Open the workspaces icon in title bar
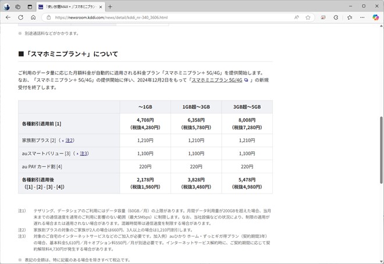The width and height of the screenshot is (384, 264). (x=18, y=7)
